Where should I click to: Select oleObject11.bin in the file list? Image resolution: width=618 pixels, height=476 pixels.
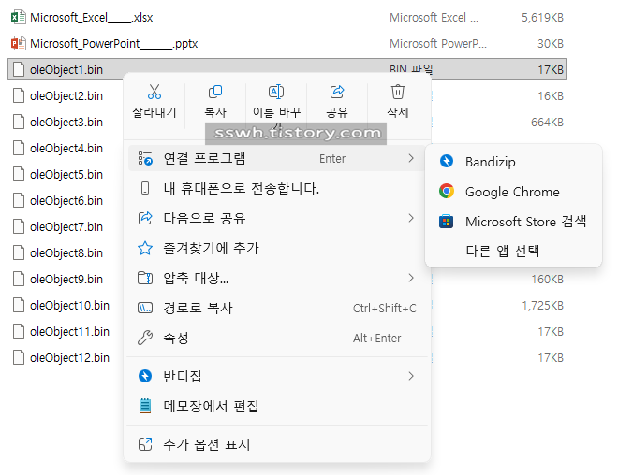click(x=70, y=331)
